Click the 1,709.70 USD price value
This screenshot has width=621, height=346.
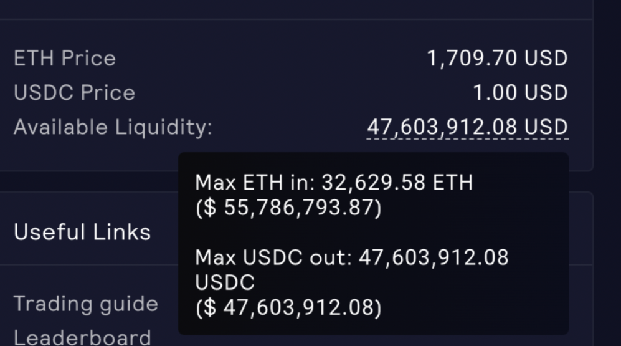click(x=497, y=59)
